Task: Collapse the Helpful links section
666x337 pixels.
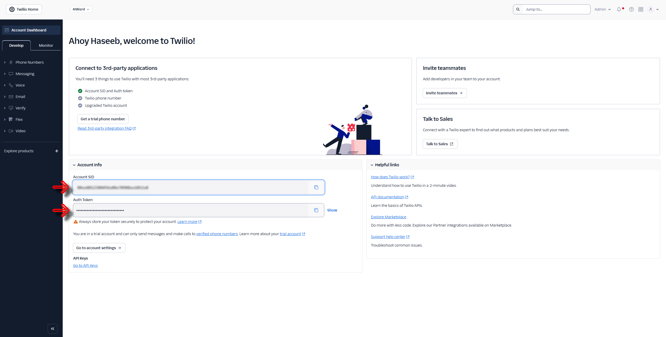Action: [372, 165]
